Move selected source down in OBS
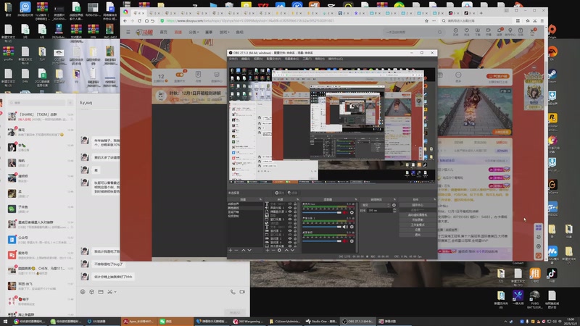Screen dimensions: 580x326 [292, 250]
